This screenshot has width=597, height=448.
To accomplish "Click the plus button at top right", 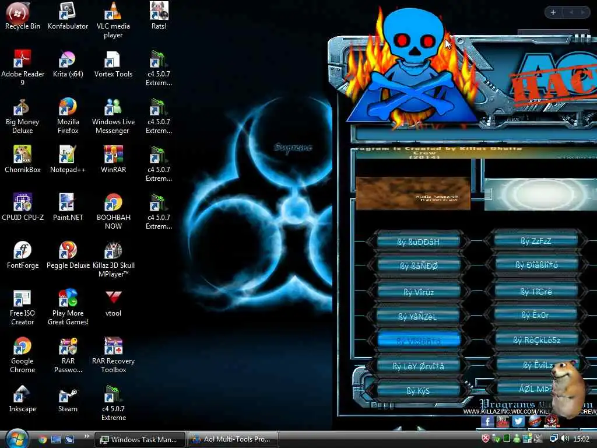I will pyautogui.click(x=553, y=12).
